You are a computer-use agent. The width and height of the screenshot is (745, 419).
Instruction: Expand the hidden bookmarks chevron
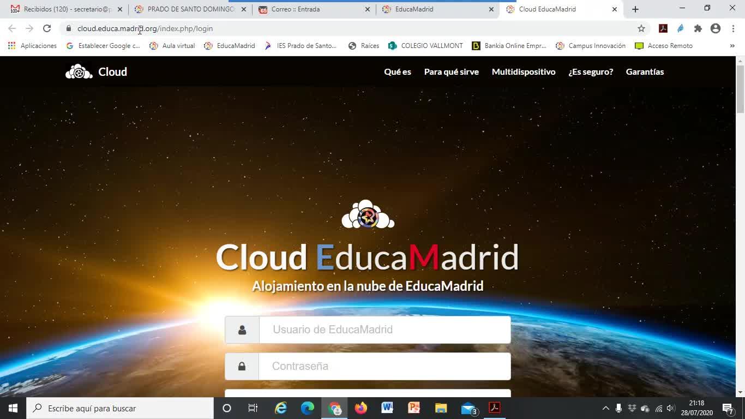(x=732, y=46)
